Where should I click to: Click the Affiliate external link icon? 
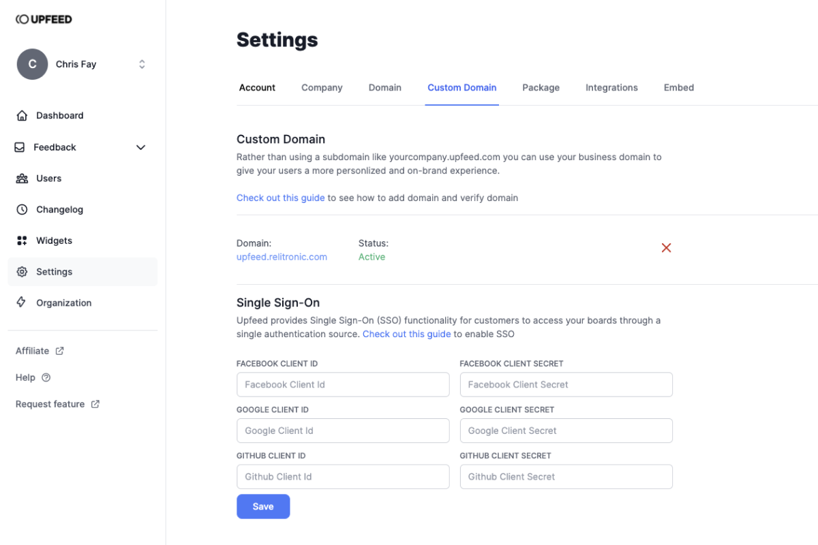(x=59, y=351)
